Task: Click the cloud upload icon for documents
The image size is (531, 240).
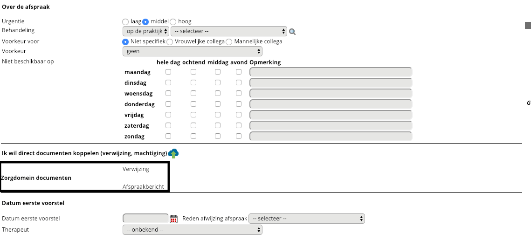Action: click(173, 153)
